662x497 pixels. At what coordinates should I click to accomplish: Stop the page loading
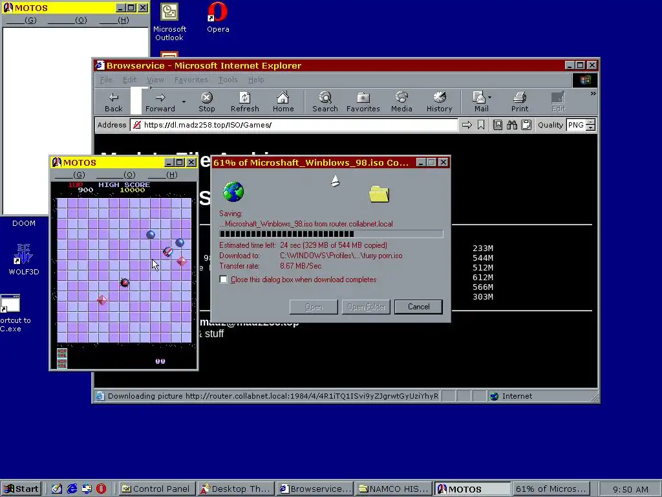[x=206, y=102]
